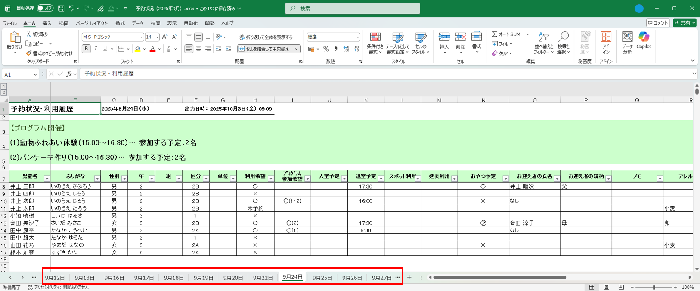This screenshot has width=700, height=291.
Task: Click the コメント button
Action: tap(657, 23)
